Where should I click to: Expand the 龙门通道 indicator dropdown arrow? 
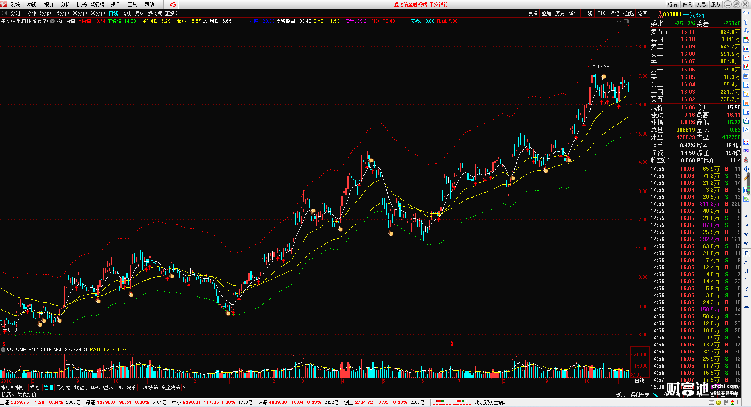(x=52, y=21)
